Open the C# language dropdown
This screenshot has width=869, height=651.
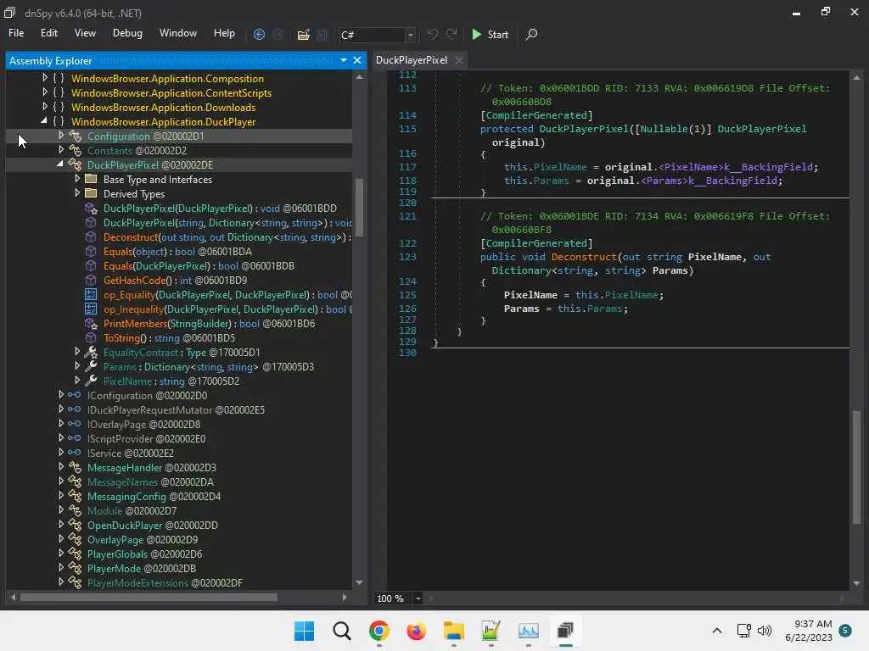(x=410, y=35)
